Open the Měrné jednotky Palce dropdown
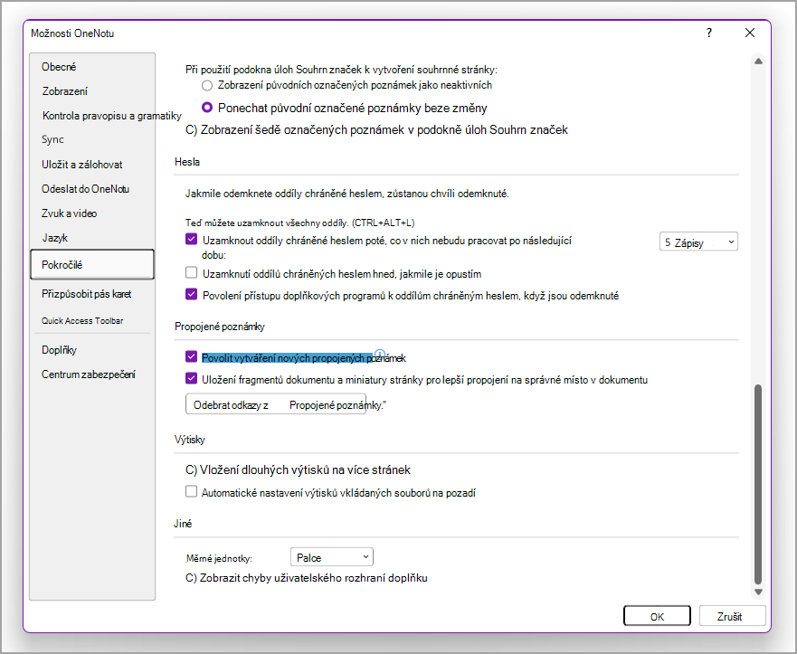 pos(331,557)
